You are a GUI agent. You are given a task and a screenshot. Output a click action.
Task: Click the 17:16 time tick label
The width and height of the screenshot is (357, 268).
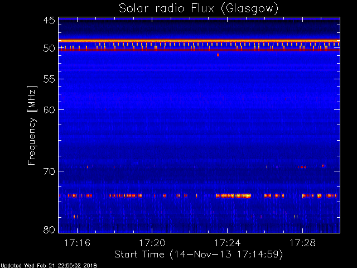pos(77,243)
